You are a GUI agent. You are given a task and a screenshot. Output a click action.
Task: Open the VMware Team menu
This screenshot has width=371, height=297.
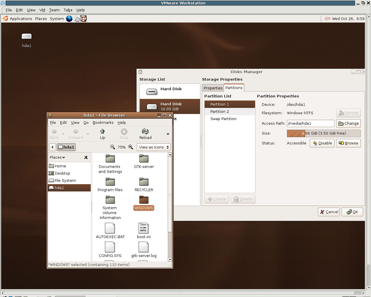tap(54, 10)
